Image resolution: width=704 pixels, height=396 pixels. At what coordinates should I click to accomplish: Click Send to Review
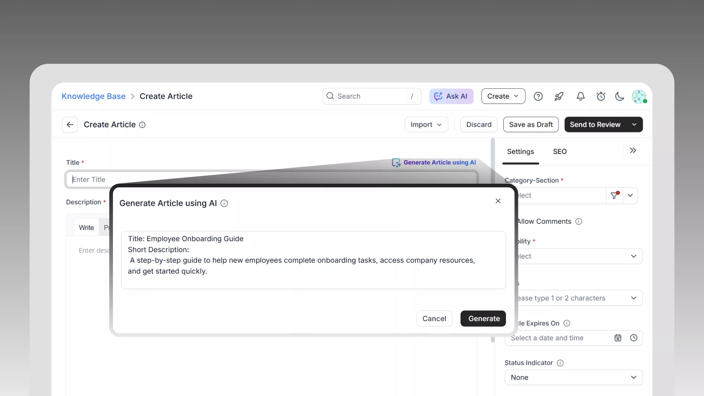tap(595, 125)
